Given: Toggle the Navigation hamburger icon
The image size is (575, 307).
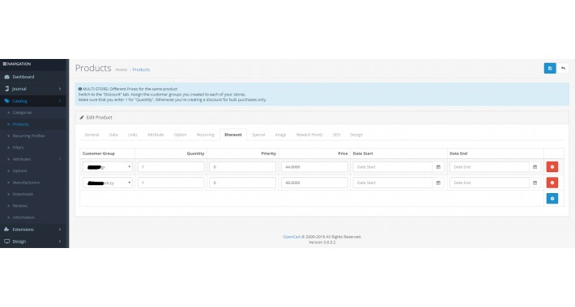Looking at the screenshot, I should 4,64.
